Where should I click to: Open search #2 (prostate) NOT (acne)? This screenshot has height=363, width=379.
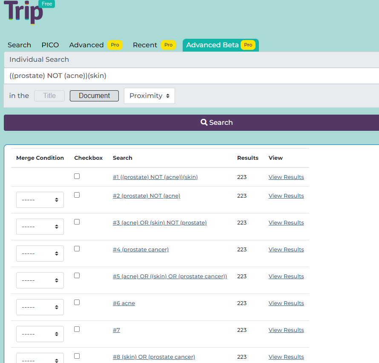pos(146,196)
